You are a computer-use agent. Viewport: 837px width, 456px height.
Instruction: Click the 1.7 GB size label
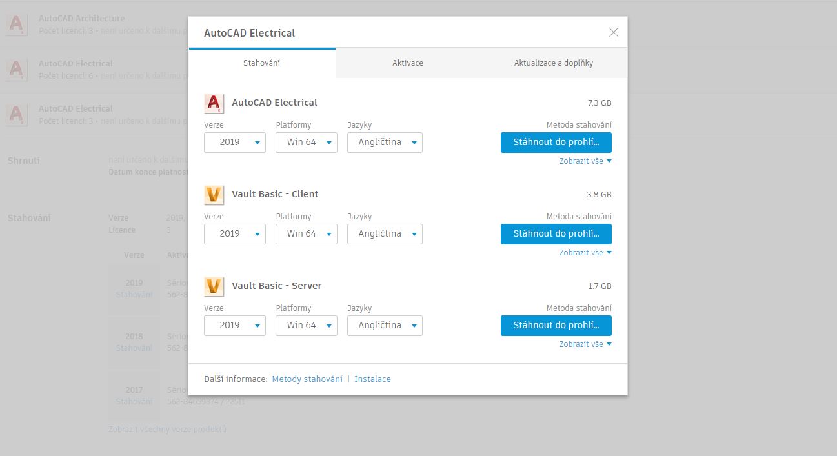coord(600,286)
